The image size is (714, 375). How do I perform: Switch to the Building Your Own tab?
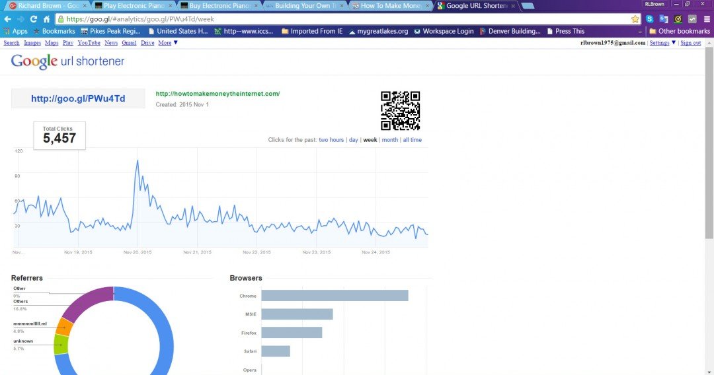coord(303,6)
